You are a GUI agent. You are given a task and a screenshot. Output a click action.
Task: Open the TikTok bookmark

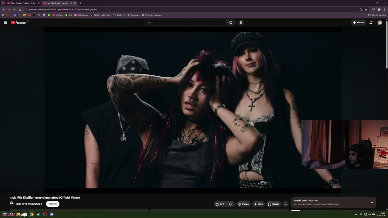click(101, 15)
